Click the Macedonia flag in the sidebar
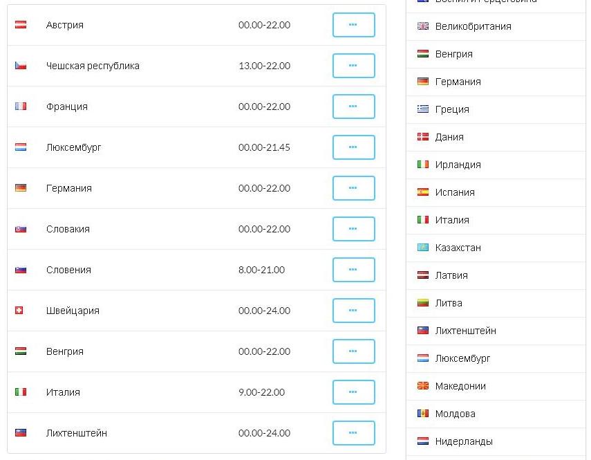Screen dimensions: 591x460 click(x=423, y=386)
